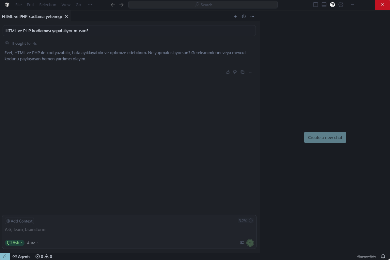390x260 pixels.
Task: Copy the assistant's response message
Action: (242, 72)
